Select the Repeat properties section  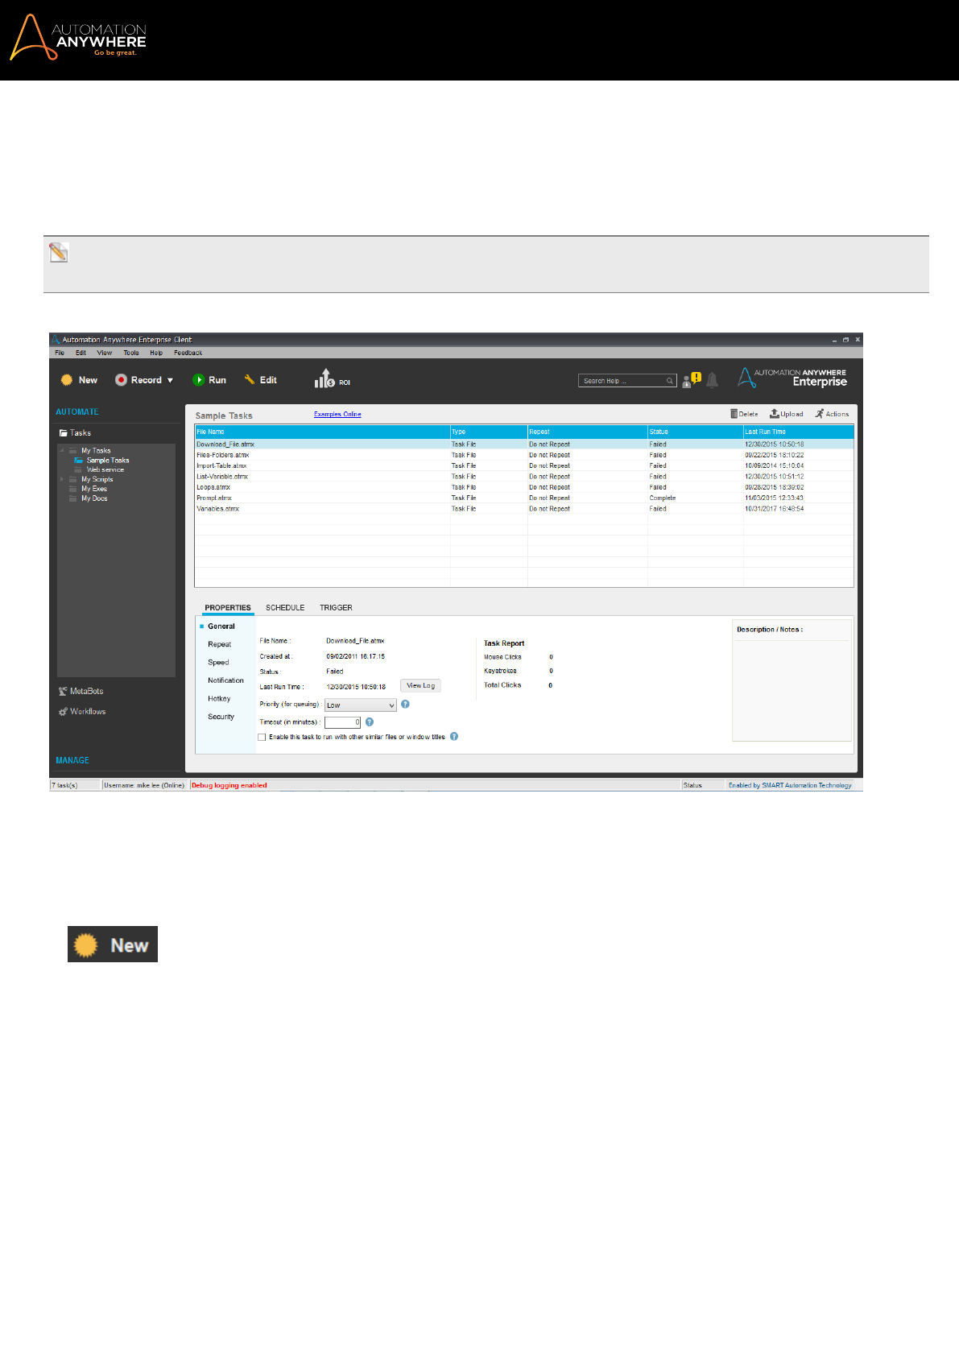[219, 645]
